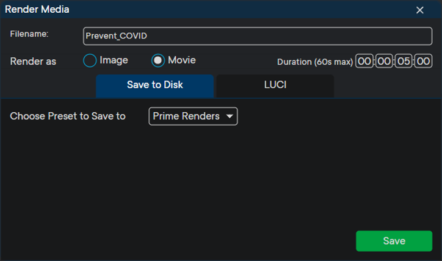
Task: Click the Filename text field
Action: click(x=258, y=36)
